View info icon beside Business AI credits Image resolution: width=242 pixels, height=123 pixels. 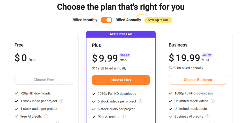tap(208, 116)
